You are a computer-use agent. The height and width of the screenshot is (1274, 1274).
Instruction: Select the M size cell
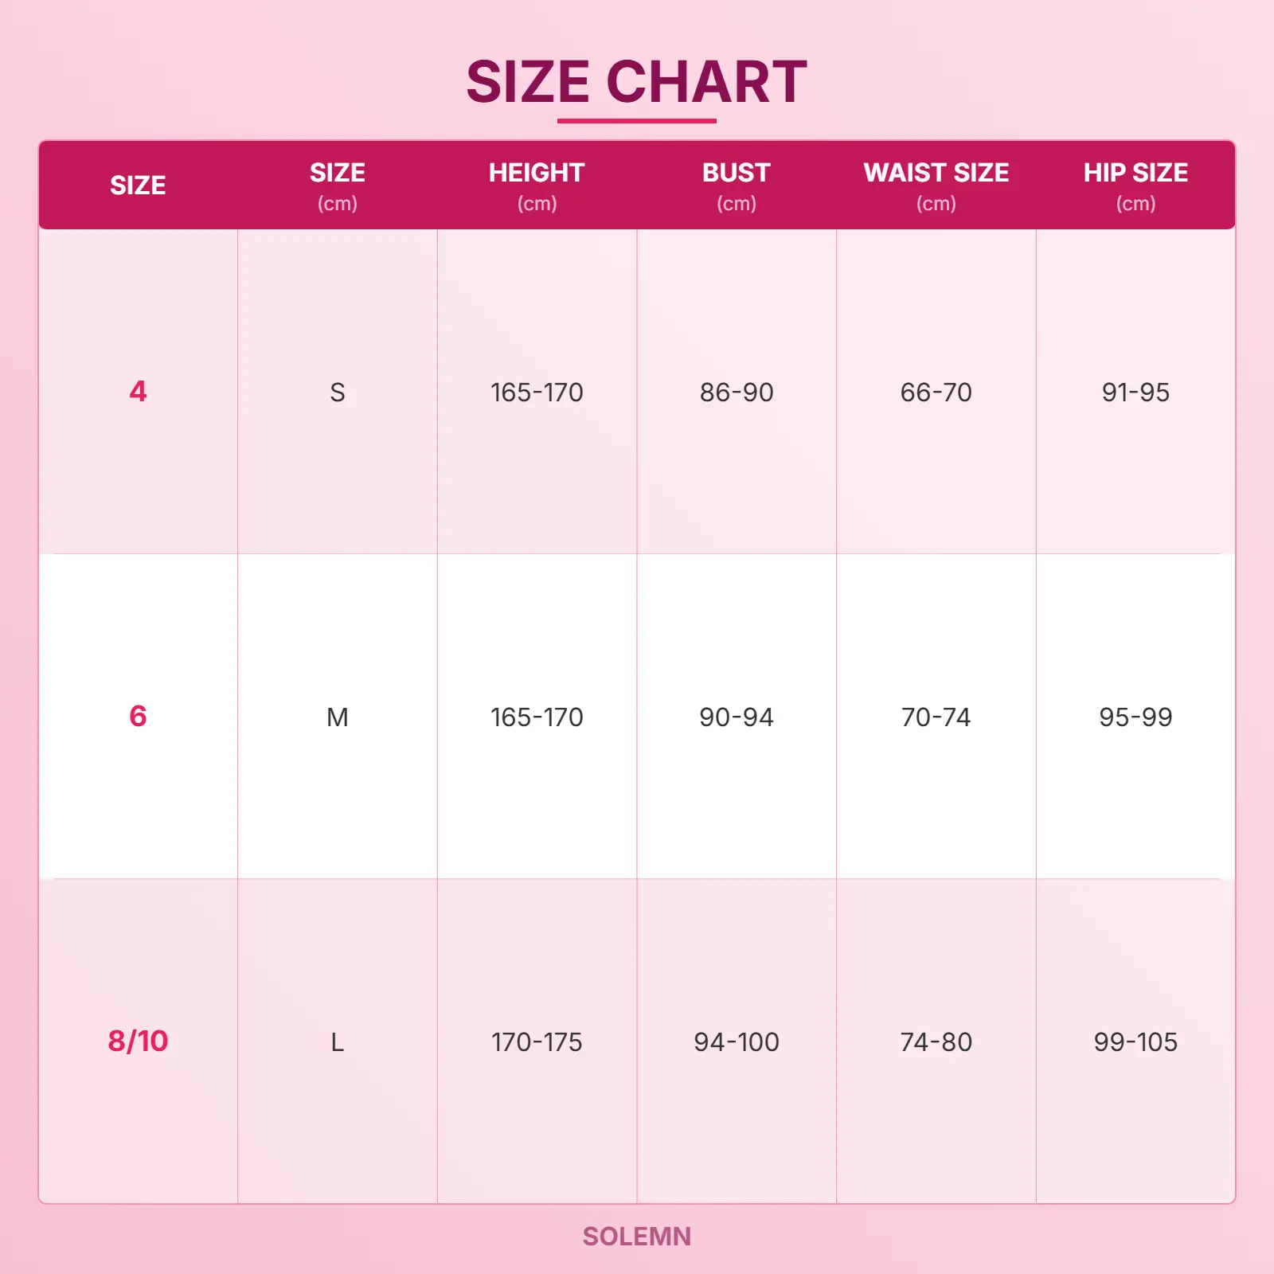pyautogui.click(x=338, y=717)
